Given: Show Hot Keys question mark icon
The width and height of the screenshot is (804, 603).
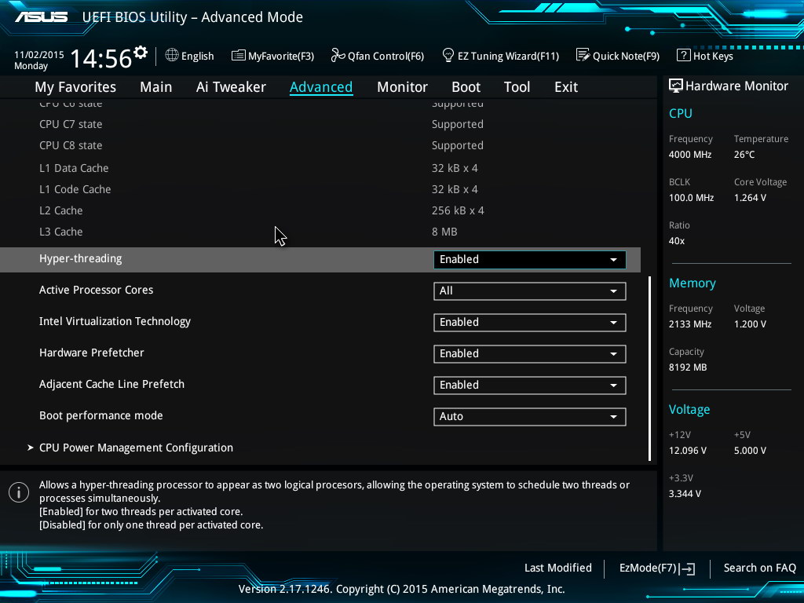Looking at the screenshot, I should click(683, 56).
